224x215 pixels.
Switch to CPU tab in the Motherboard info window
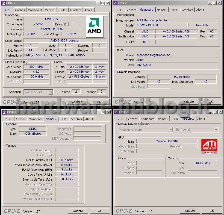119,10
